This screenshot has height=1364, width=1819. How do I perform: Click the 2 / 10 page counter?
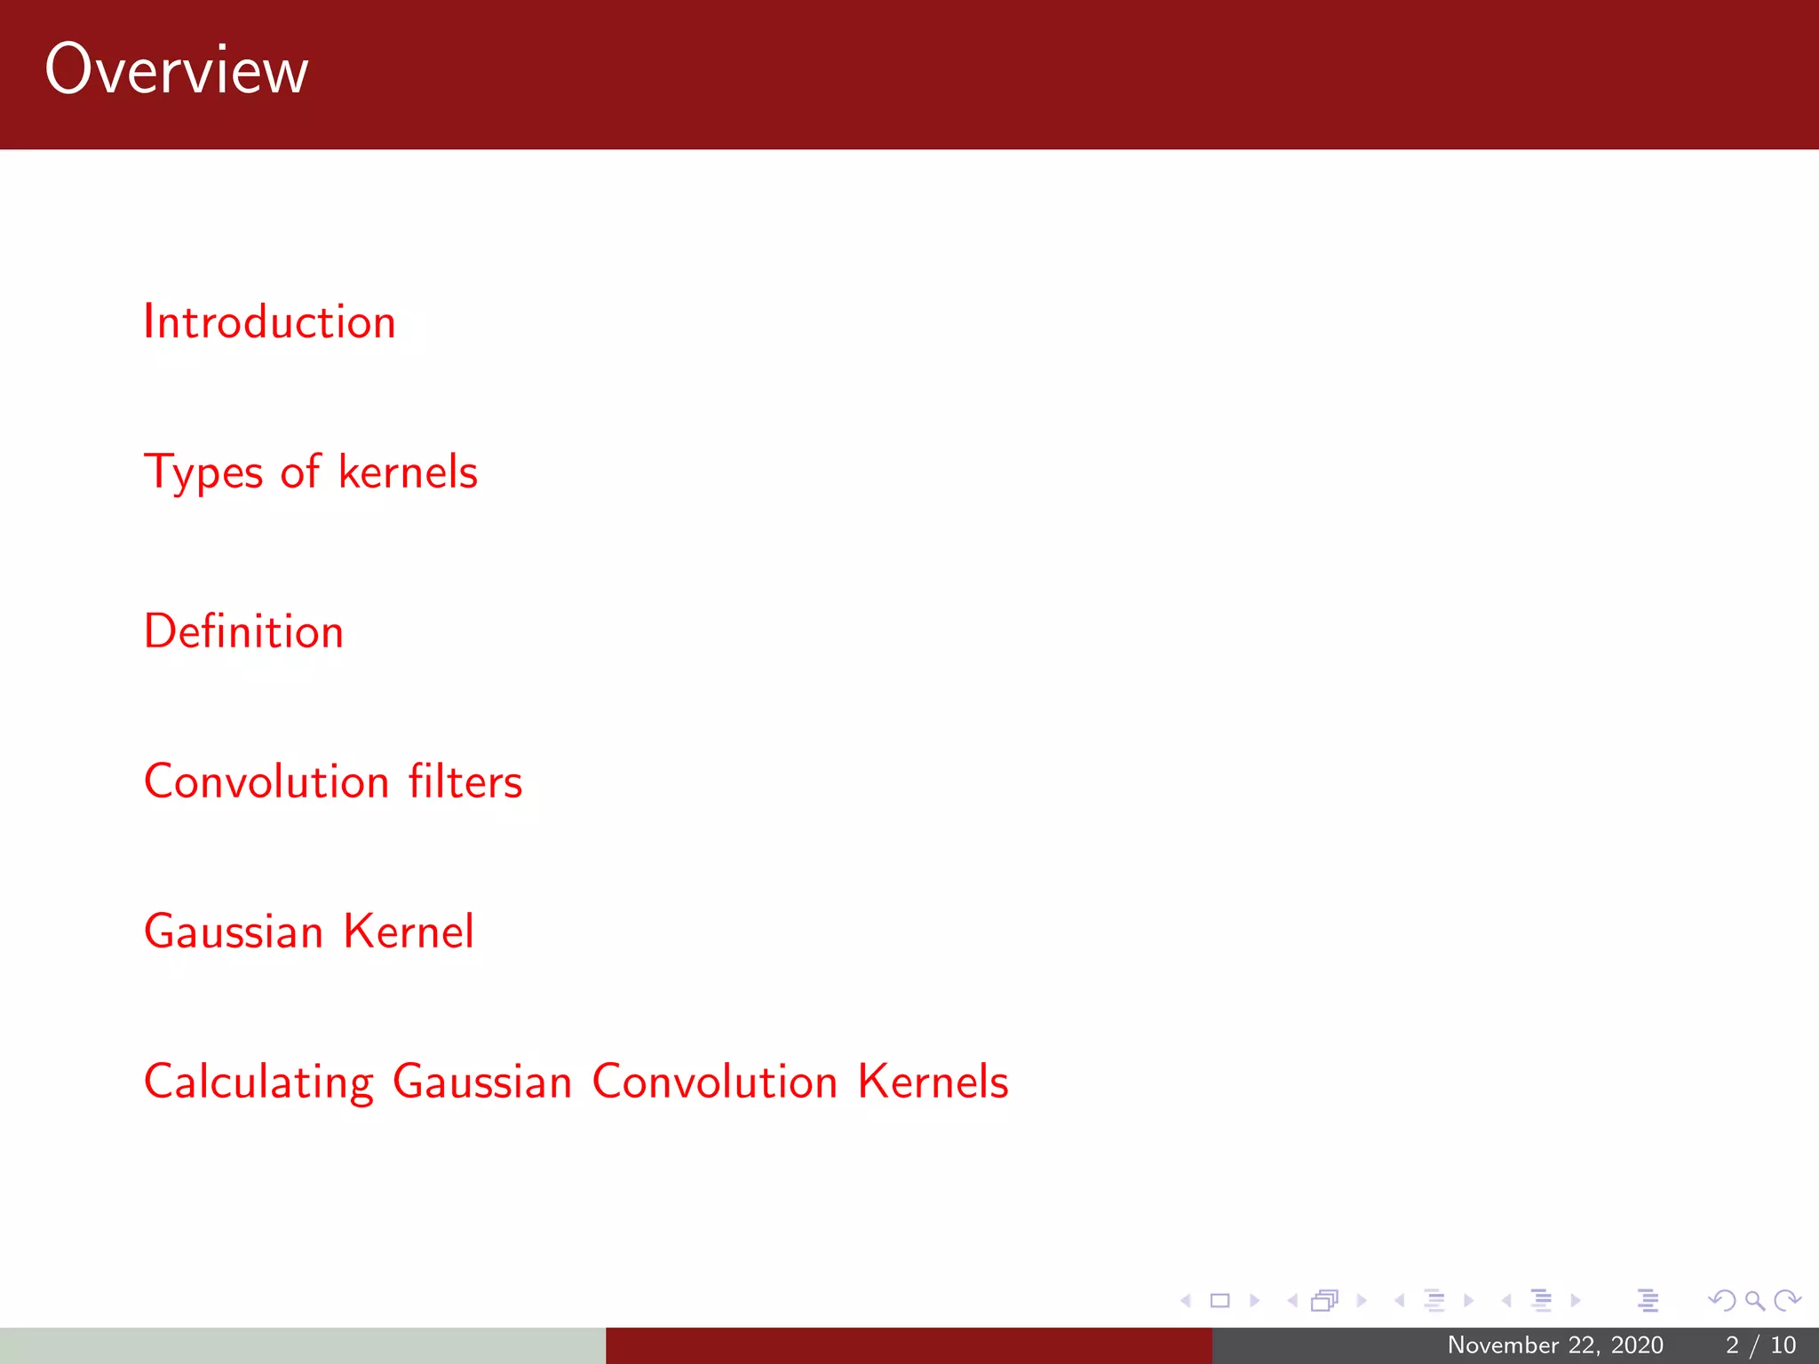1760,1345
